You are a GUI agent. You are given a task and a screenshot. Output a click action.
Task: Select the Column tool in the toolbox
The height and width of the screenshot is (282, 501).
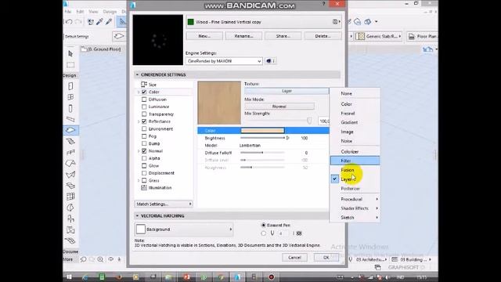(x=70, y=108)
